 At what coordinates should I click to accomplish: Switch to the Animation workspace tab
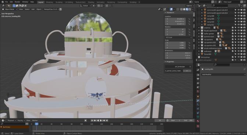tap(100, 2)
